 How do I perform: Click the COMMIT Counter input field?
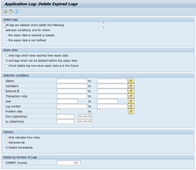point(68,162)
